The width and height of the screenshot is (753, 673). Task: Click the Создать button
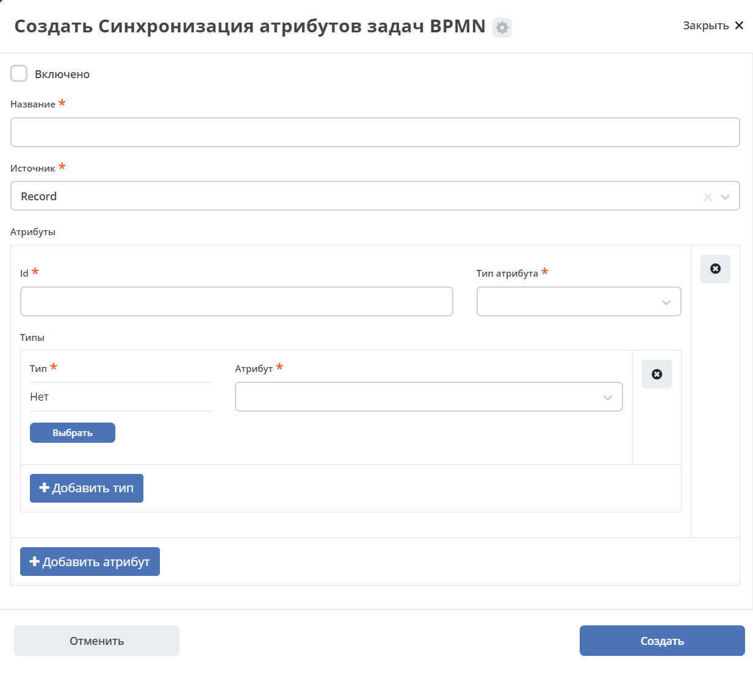coord(662,641)
